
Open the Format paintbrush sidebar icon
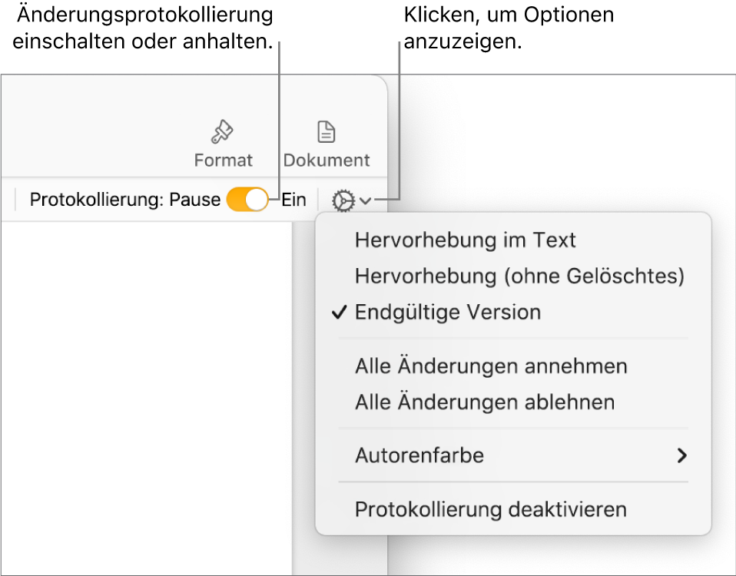[x=223, y=132]
